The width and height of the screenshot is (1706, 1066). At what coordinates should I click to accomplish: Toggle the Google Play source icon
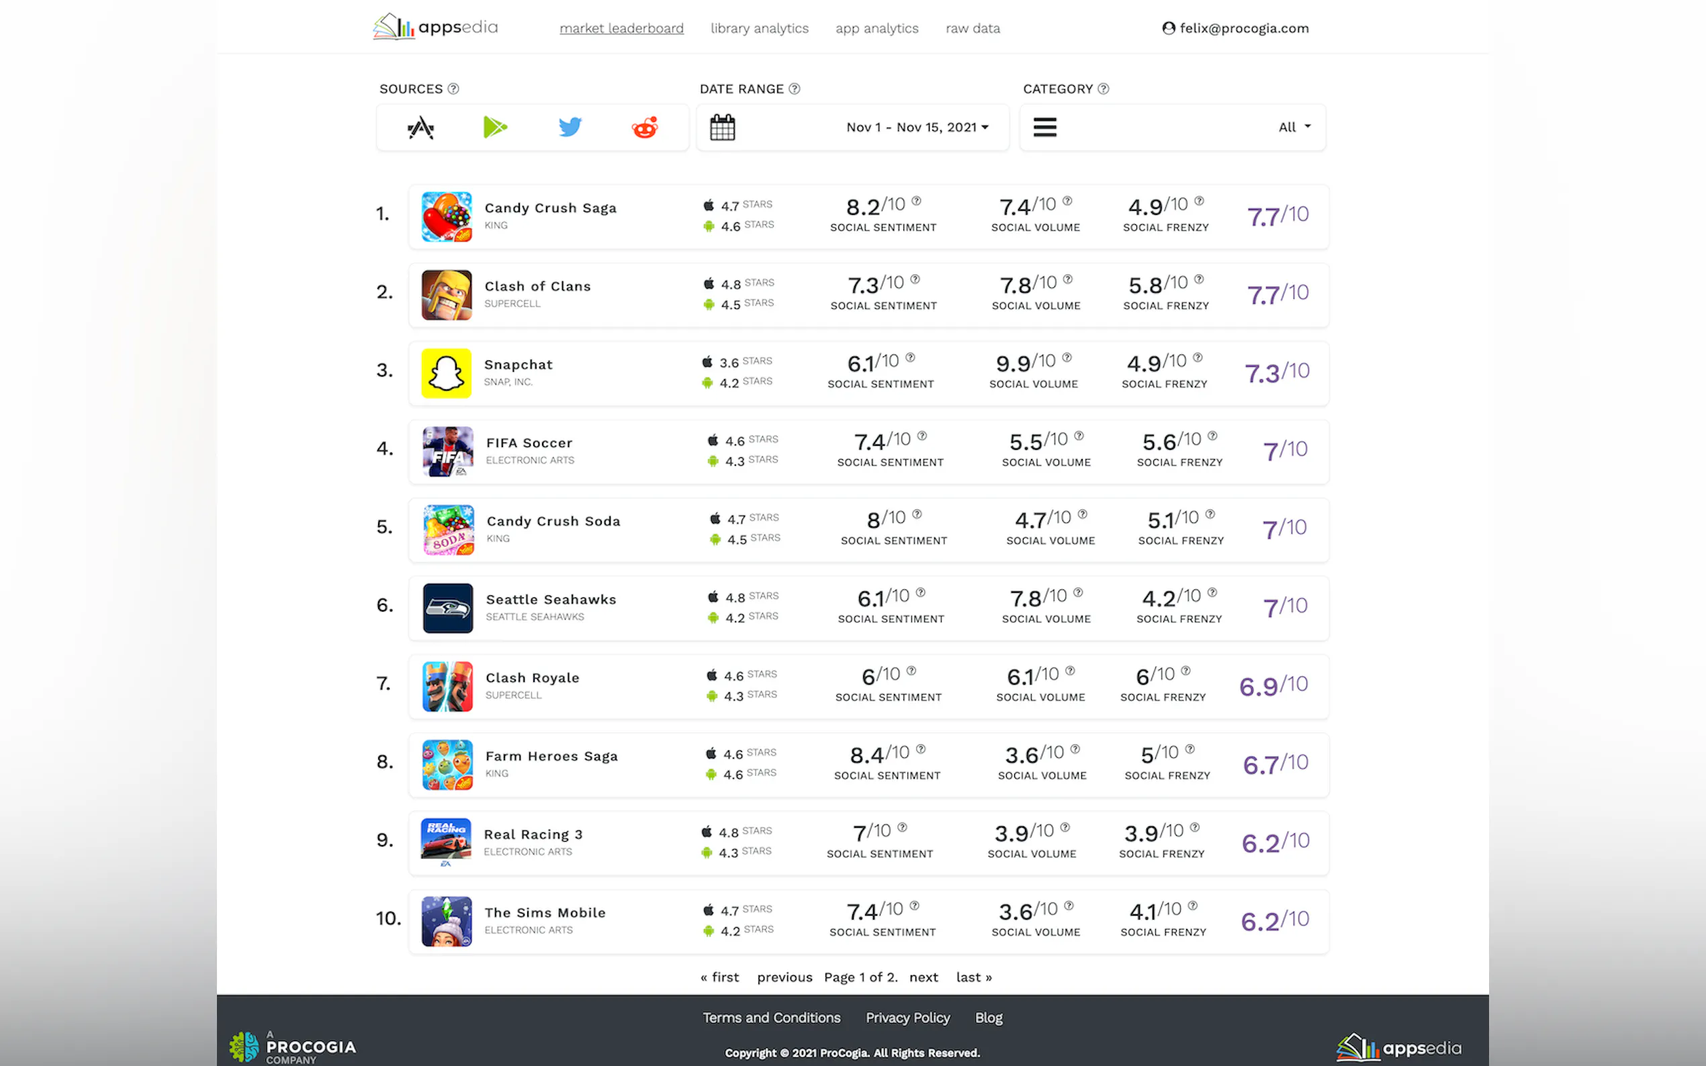pyautogui.click(x=495, y=128)
